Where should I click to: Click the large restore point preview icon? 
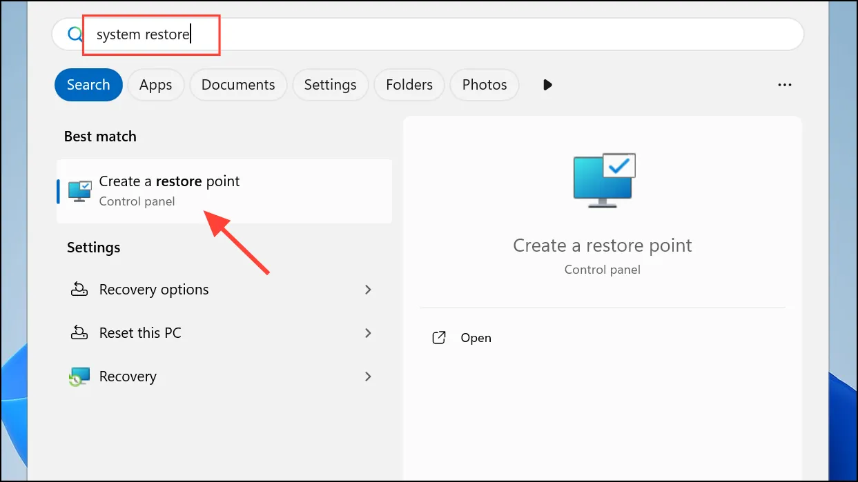coord(604,180)
